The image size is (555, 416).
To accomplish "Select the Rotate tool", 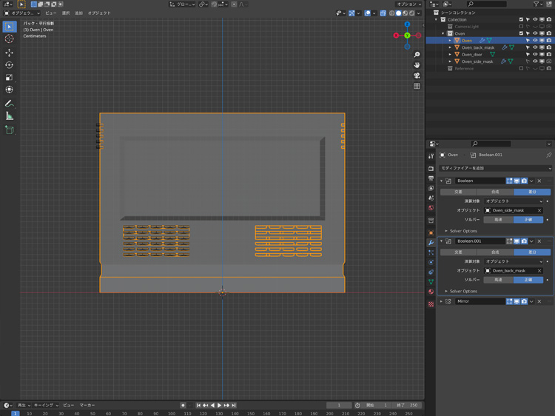I will pyautogui.click(x=10, y=64).
